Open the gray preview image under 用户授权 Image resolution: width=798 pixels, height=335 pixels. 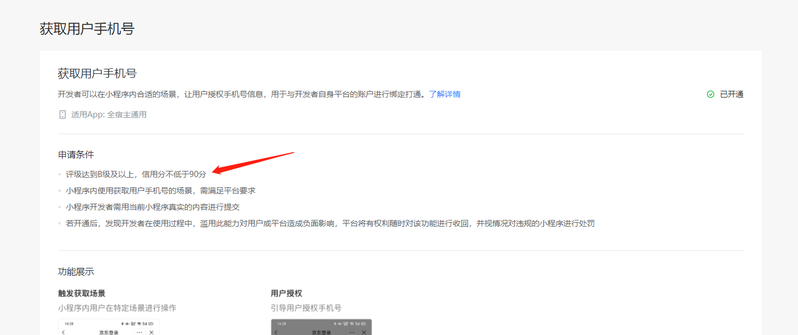click(x=321, y=327)
